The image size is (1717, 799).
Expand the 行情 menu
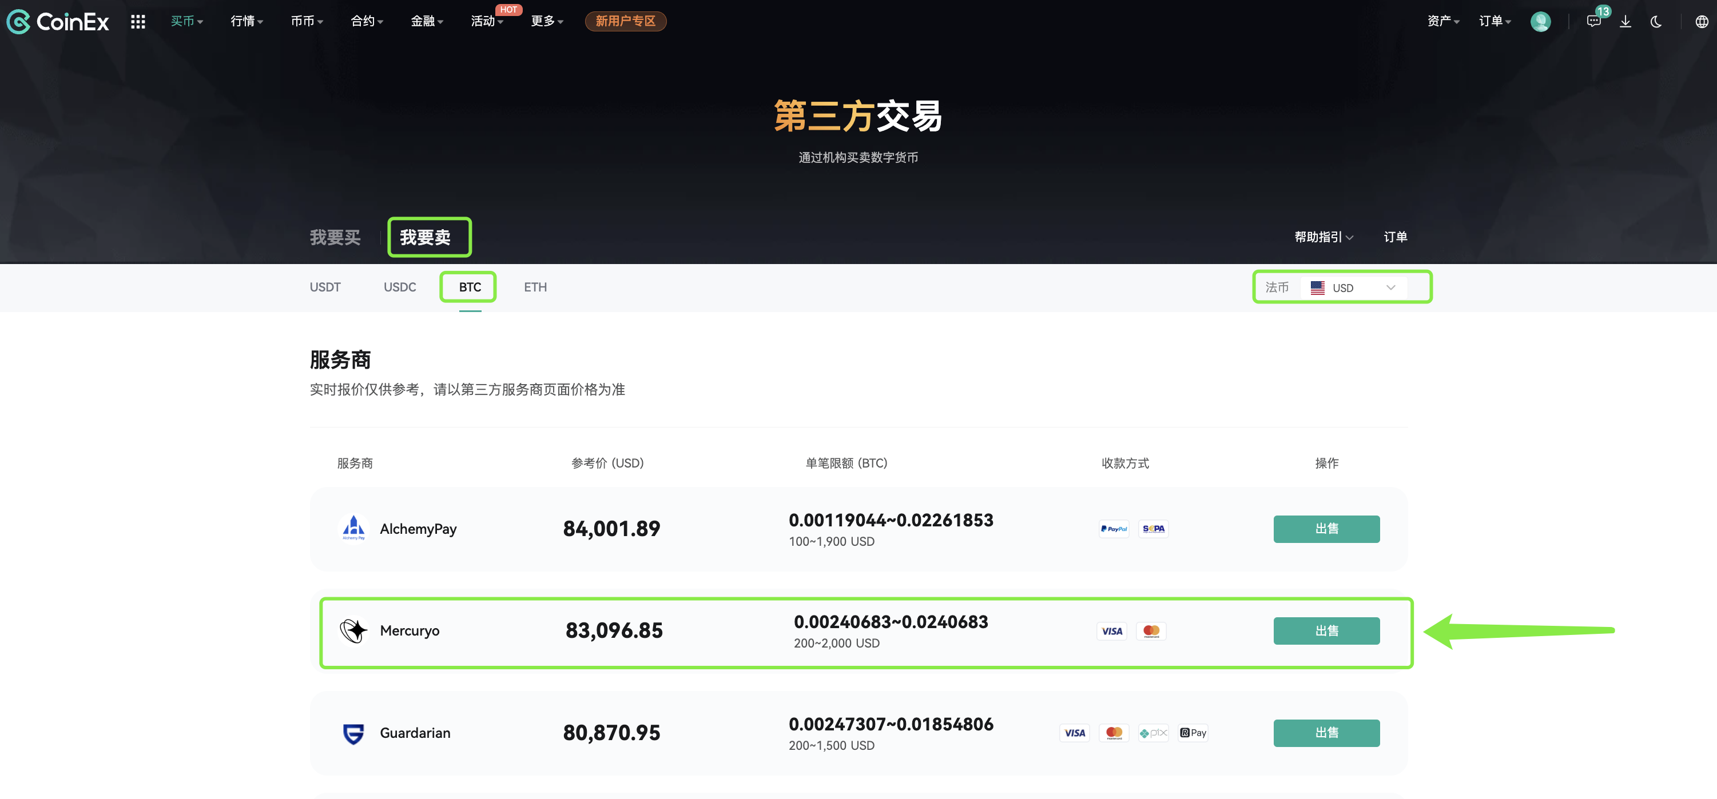click(x=247, y=21)
